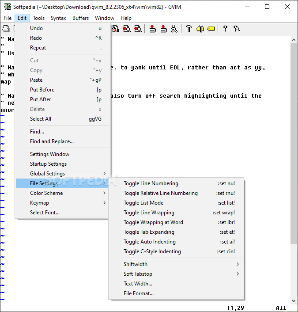
Task: Open the Tools menu
Action: (x=38, y=18)
